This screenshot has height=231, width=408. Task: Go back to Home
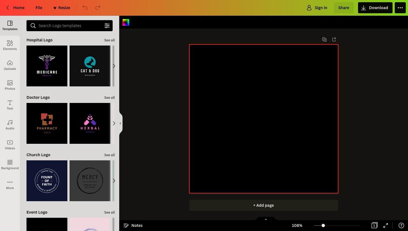15,8
